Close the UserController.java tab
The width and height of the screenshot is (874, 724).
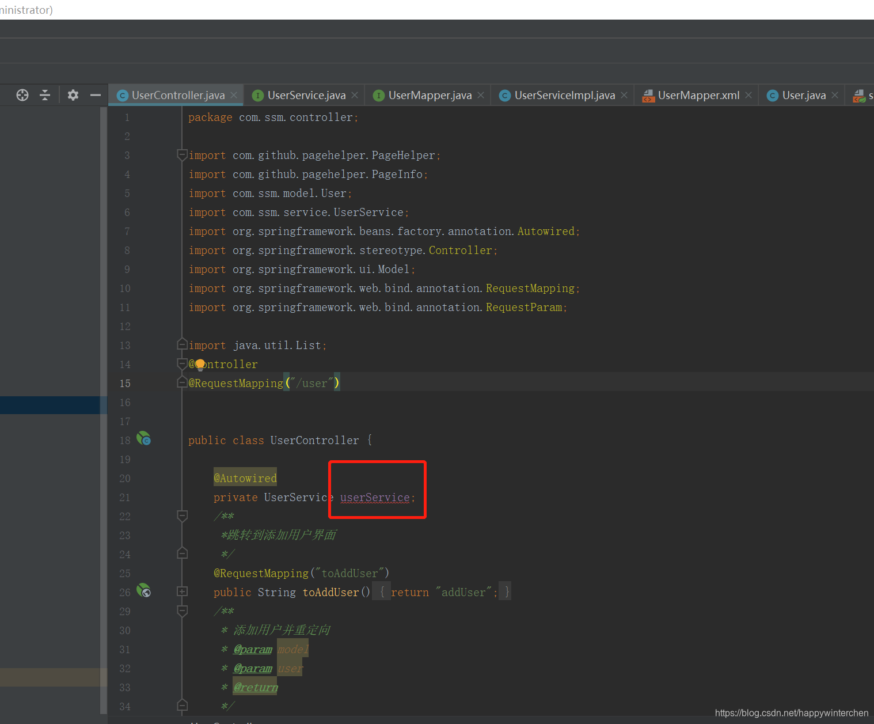click(234, 95)
